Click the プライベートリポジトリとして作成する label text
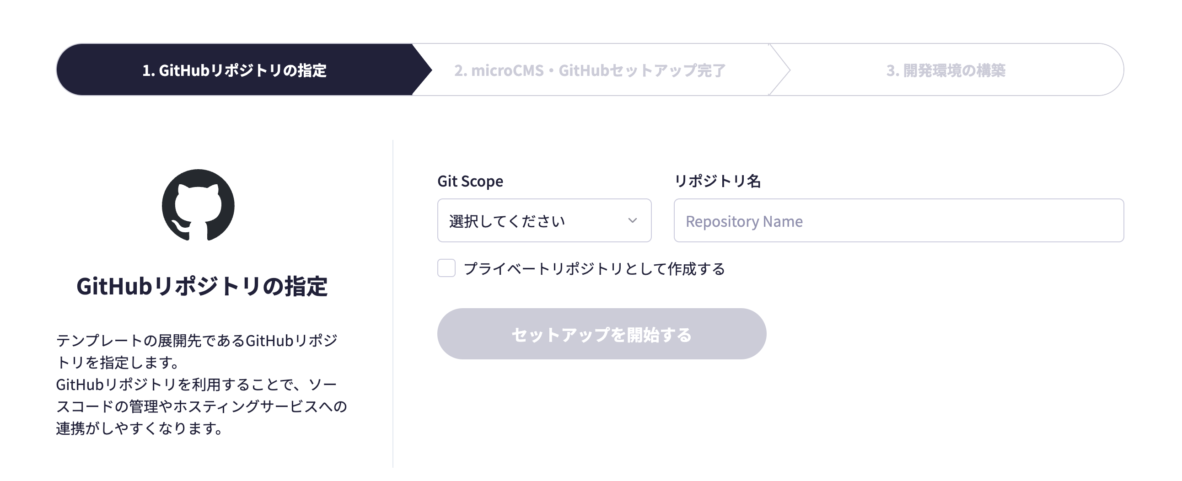1182x481 pixels. point(594,269)
